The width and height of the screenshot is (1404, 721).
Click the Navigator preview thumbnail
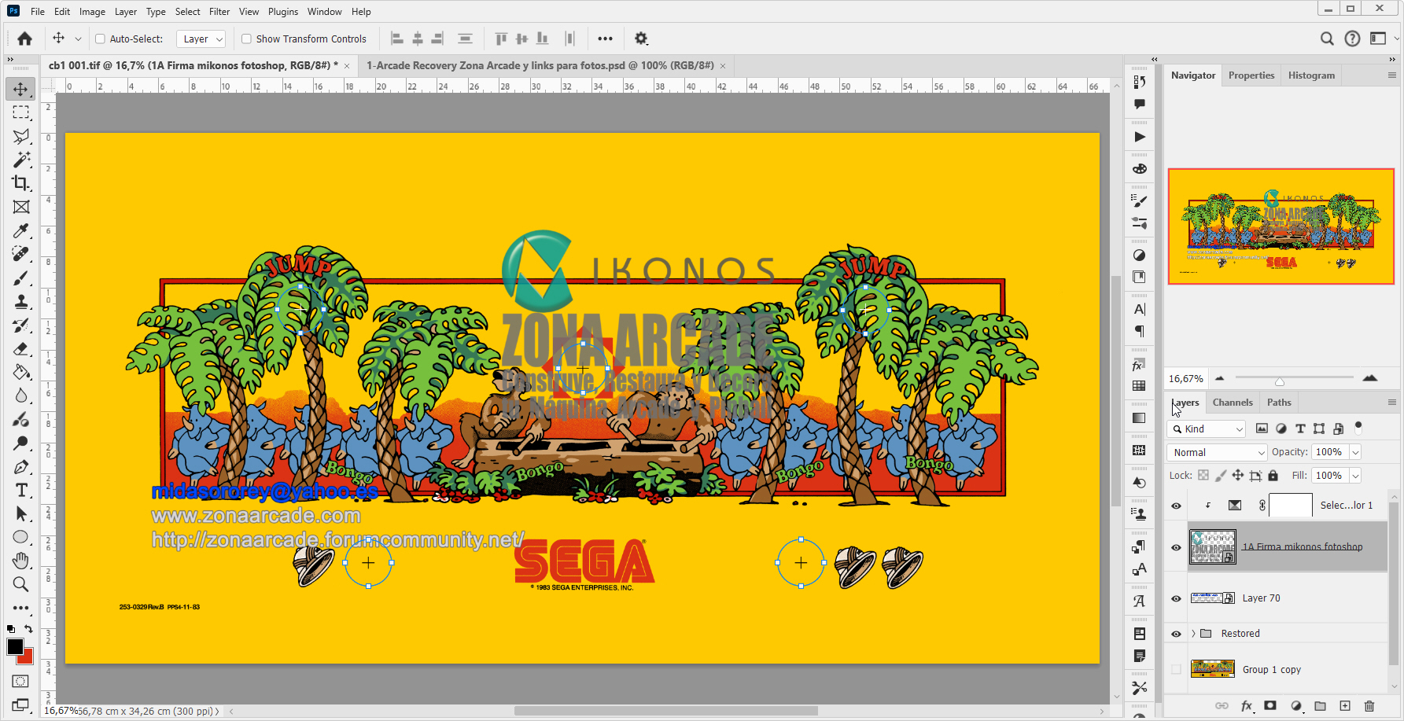pyautogui.click(x=1281, y=226)
